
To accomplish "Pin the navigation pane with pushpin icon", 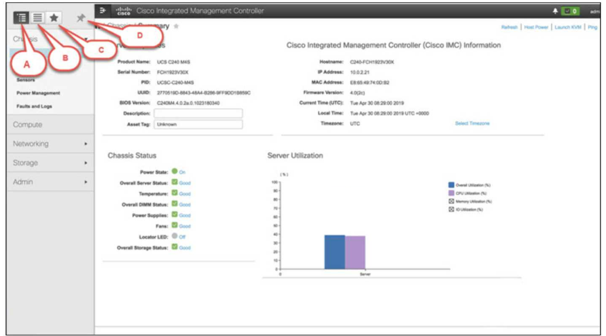I will tap(80, 18).
